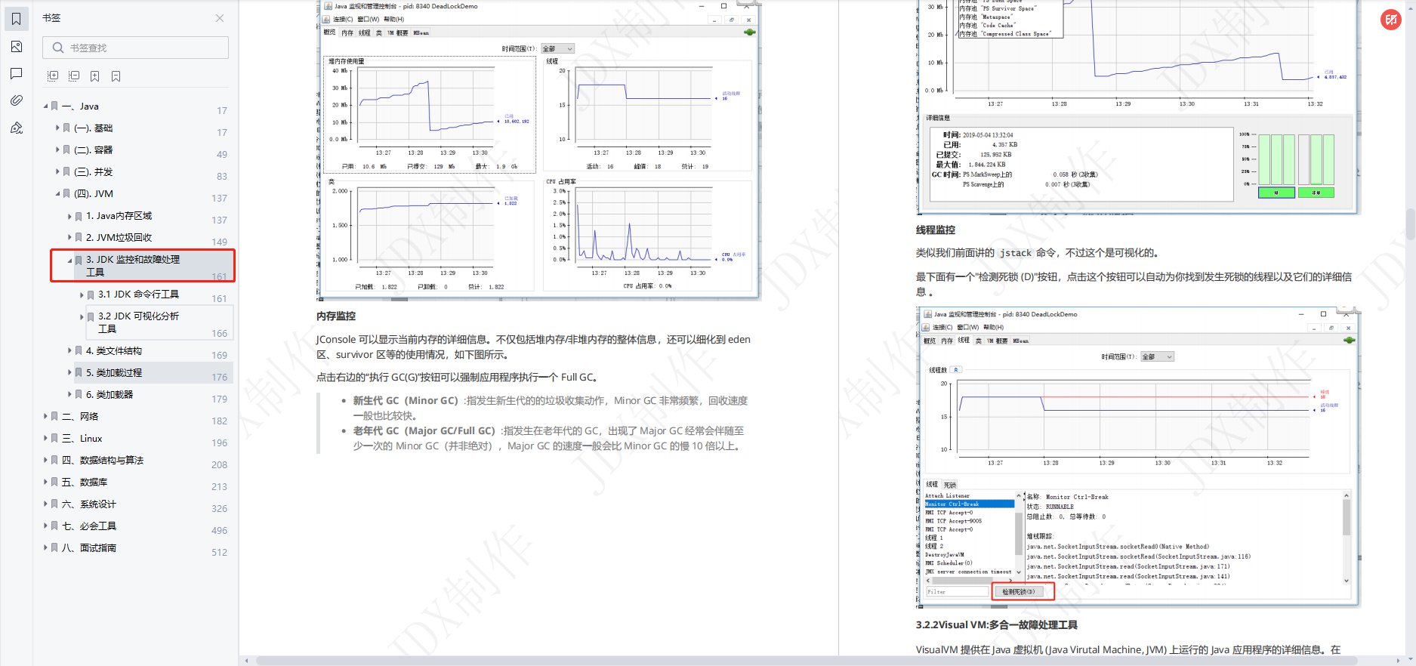The width and height of the screenshot is (1416, 666).
Task: Collapse arrow beside 一、Java
Action: click(x=45, y=106)
